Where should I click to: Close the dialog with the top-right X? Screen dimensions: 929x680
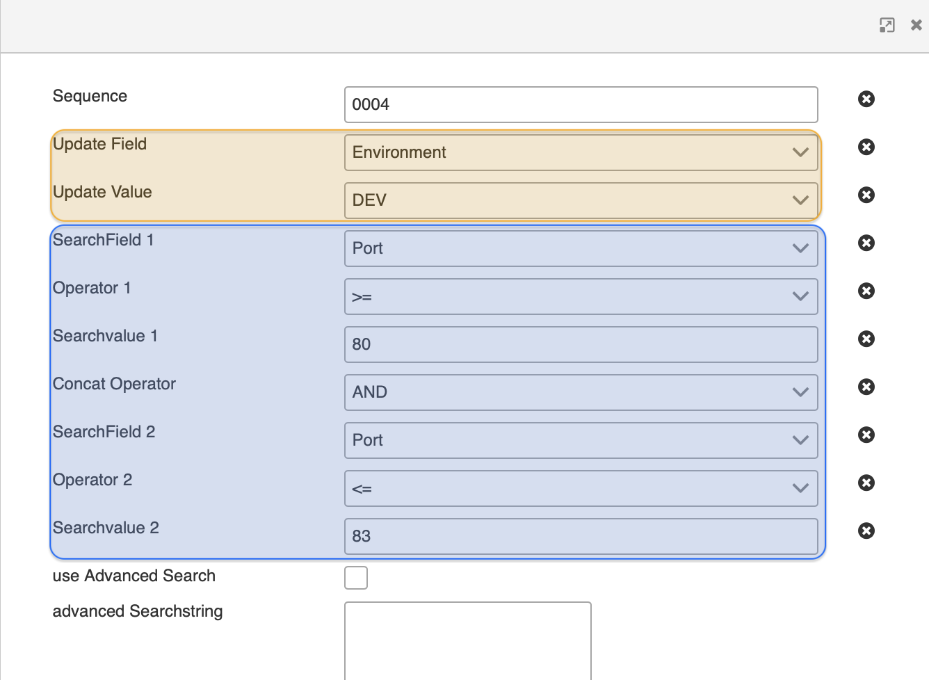coord(916,26)
